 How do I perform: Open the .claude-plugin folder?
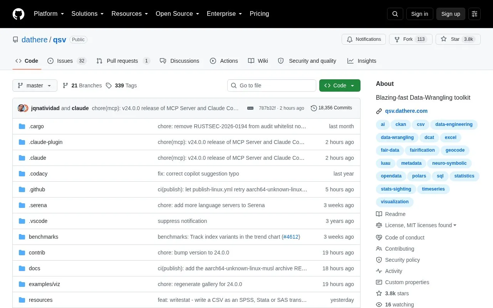45,142
